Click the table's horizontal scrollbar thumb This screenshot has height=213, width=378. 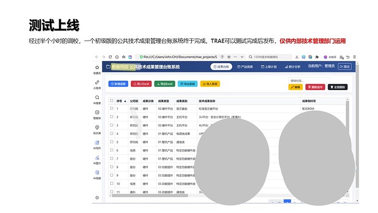(x=150, y=195)
